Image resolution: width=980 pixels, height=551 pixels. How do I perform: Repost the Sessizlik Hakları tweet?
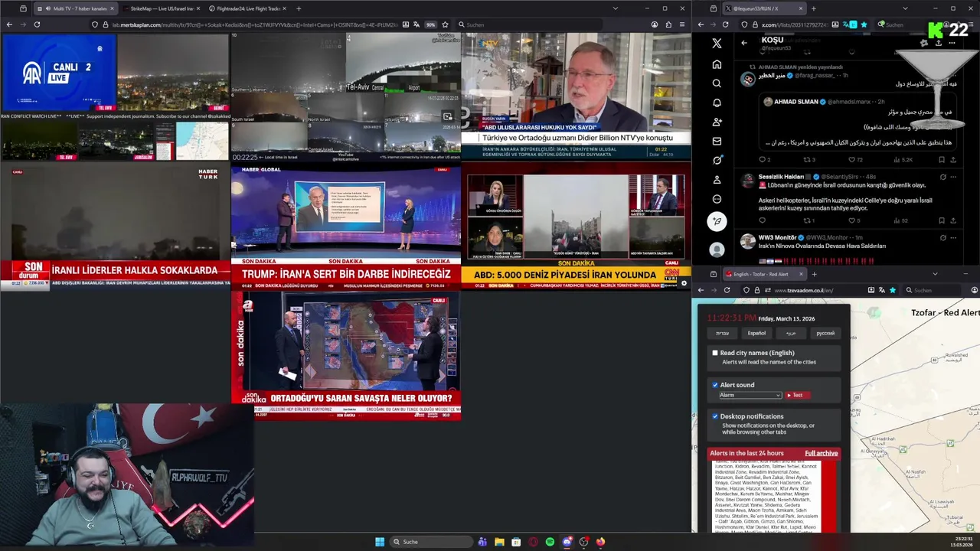[x=806, y=220]
